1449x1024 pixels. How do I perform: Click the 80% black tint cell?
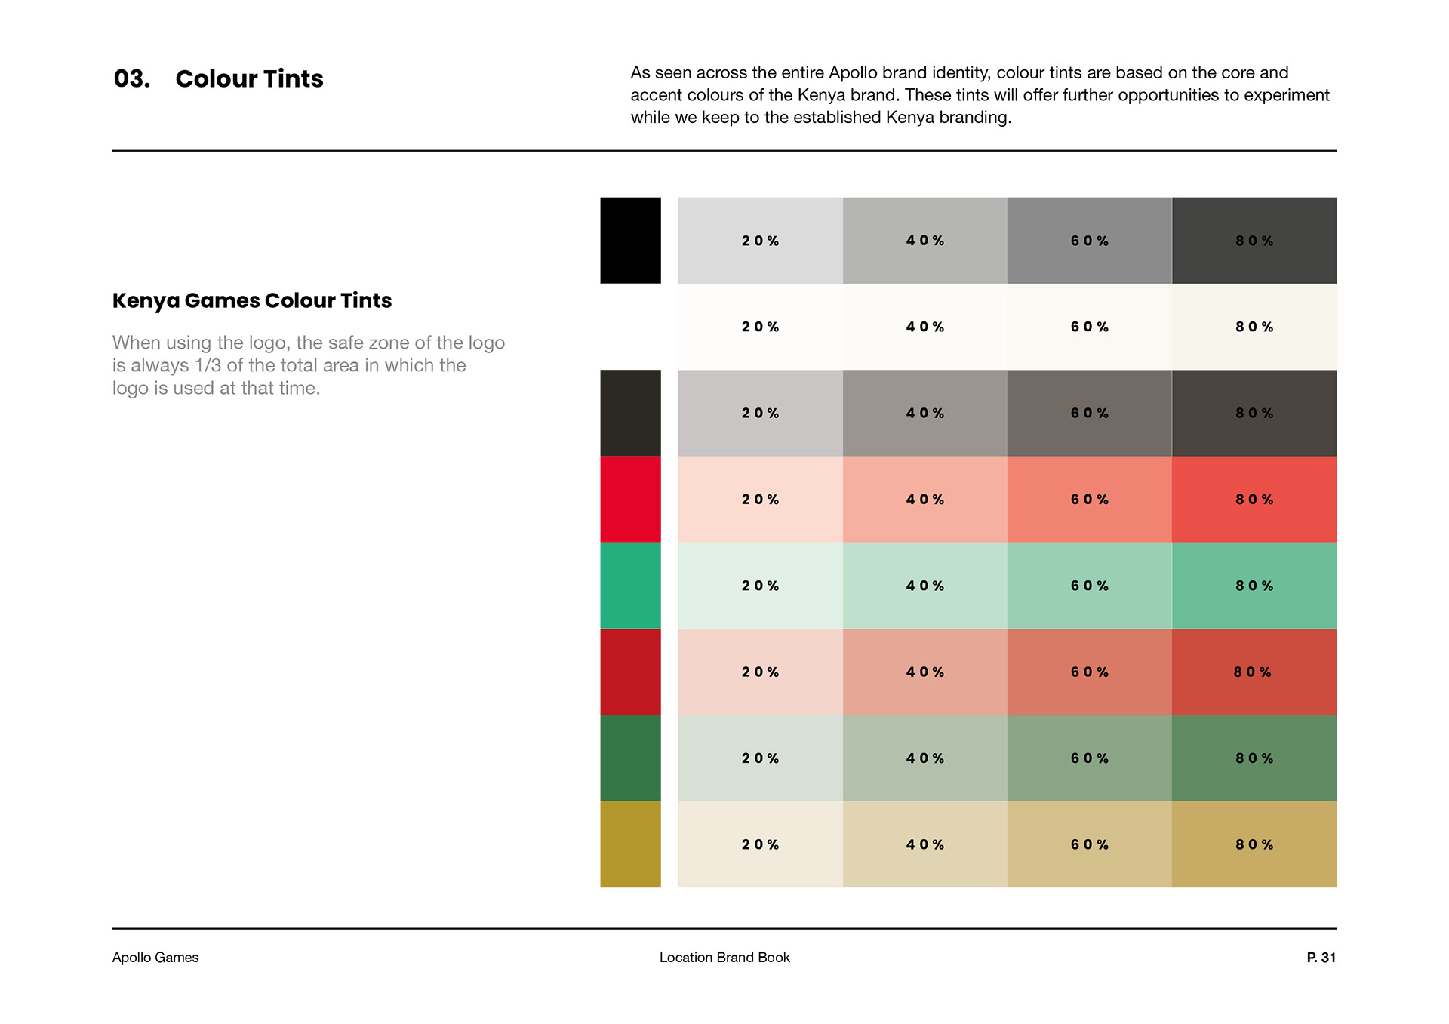pos(1254,241)
